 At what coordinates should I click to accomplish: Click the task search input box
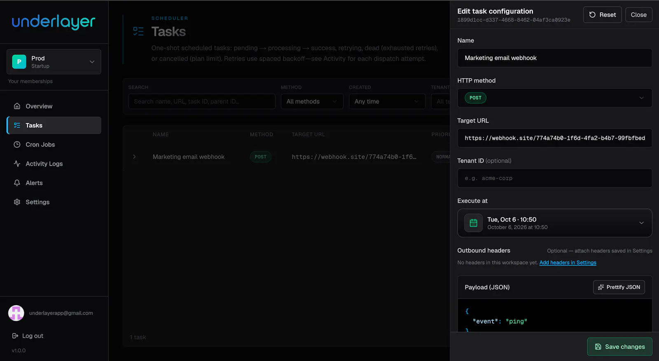point(202,102)
